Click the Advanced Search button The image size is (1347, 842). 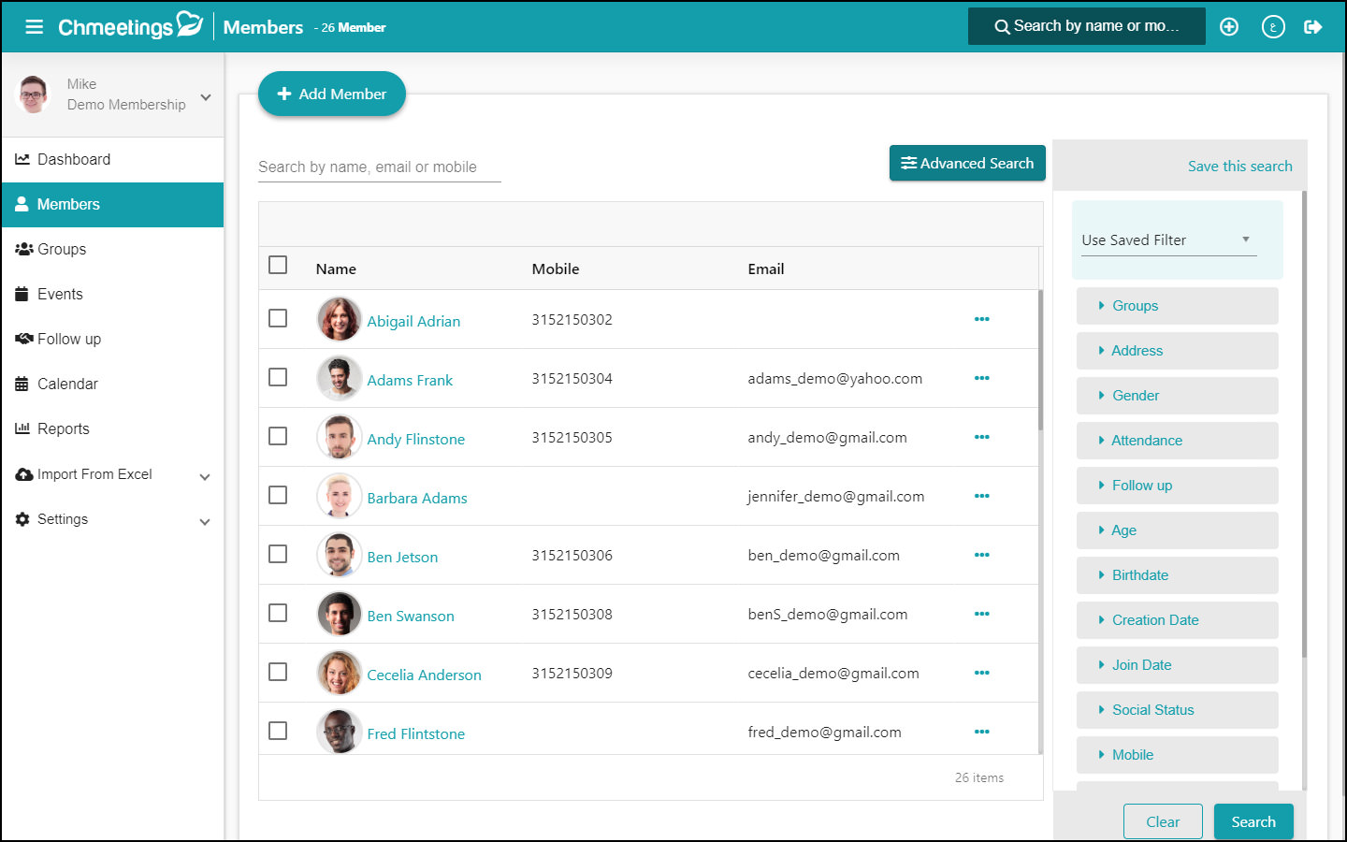pos(967,163)
